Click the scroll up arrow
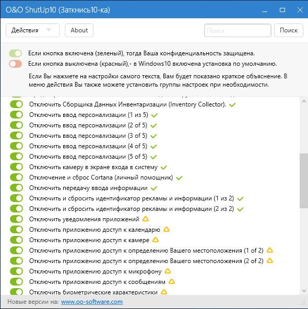The width and height of the screenshot is (308, 309). coord(304,102)
